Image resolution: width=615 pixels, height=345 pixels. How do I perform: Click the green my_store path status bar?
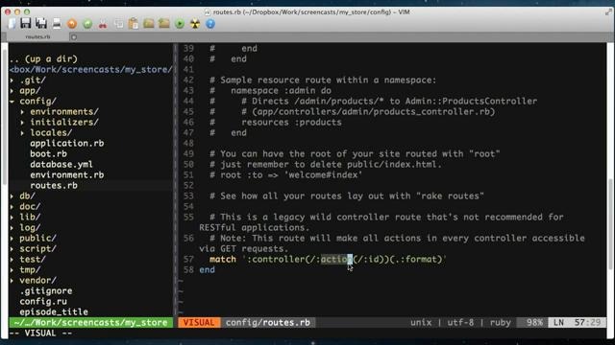90,323
